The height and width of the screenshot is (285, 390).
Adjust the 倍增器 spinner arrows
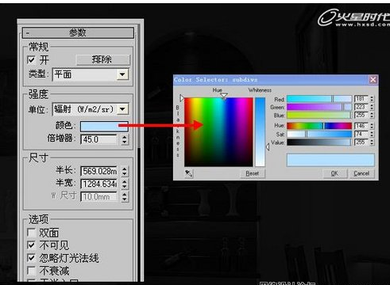(125, 139)
